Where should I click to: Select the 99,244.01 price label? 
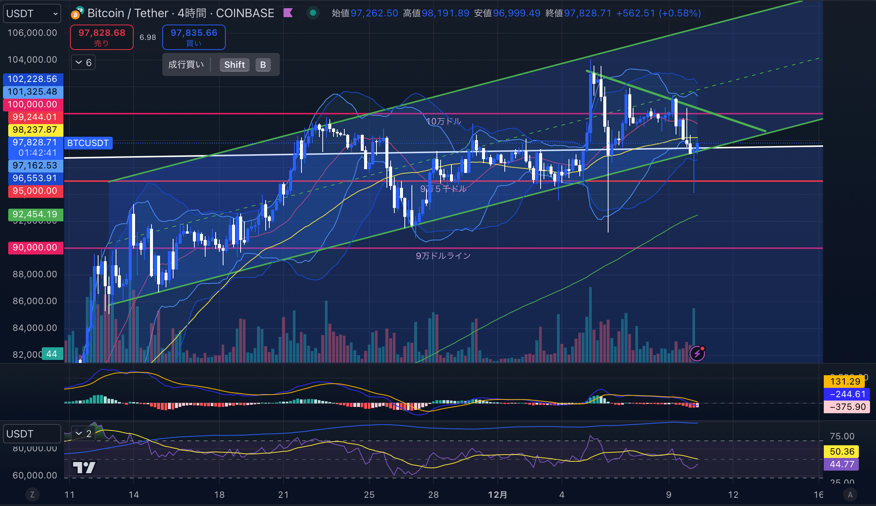tap(35, 117)
